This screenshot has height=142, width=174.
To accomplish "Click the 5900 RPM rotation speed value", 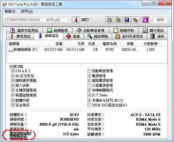I will coord(152,134).
